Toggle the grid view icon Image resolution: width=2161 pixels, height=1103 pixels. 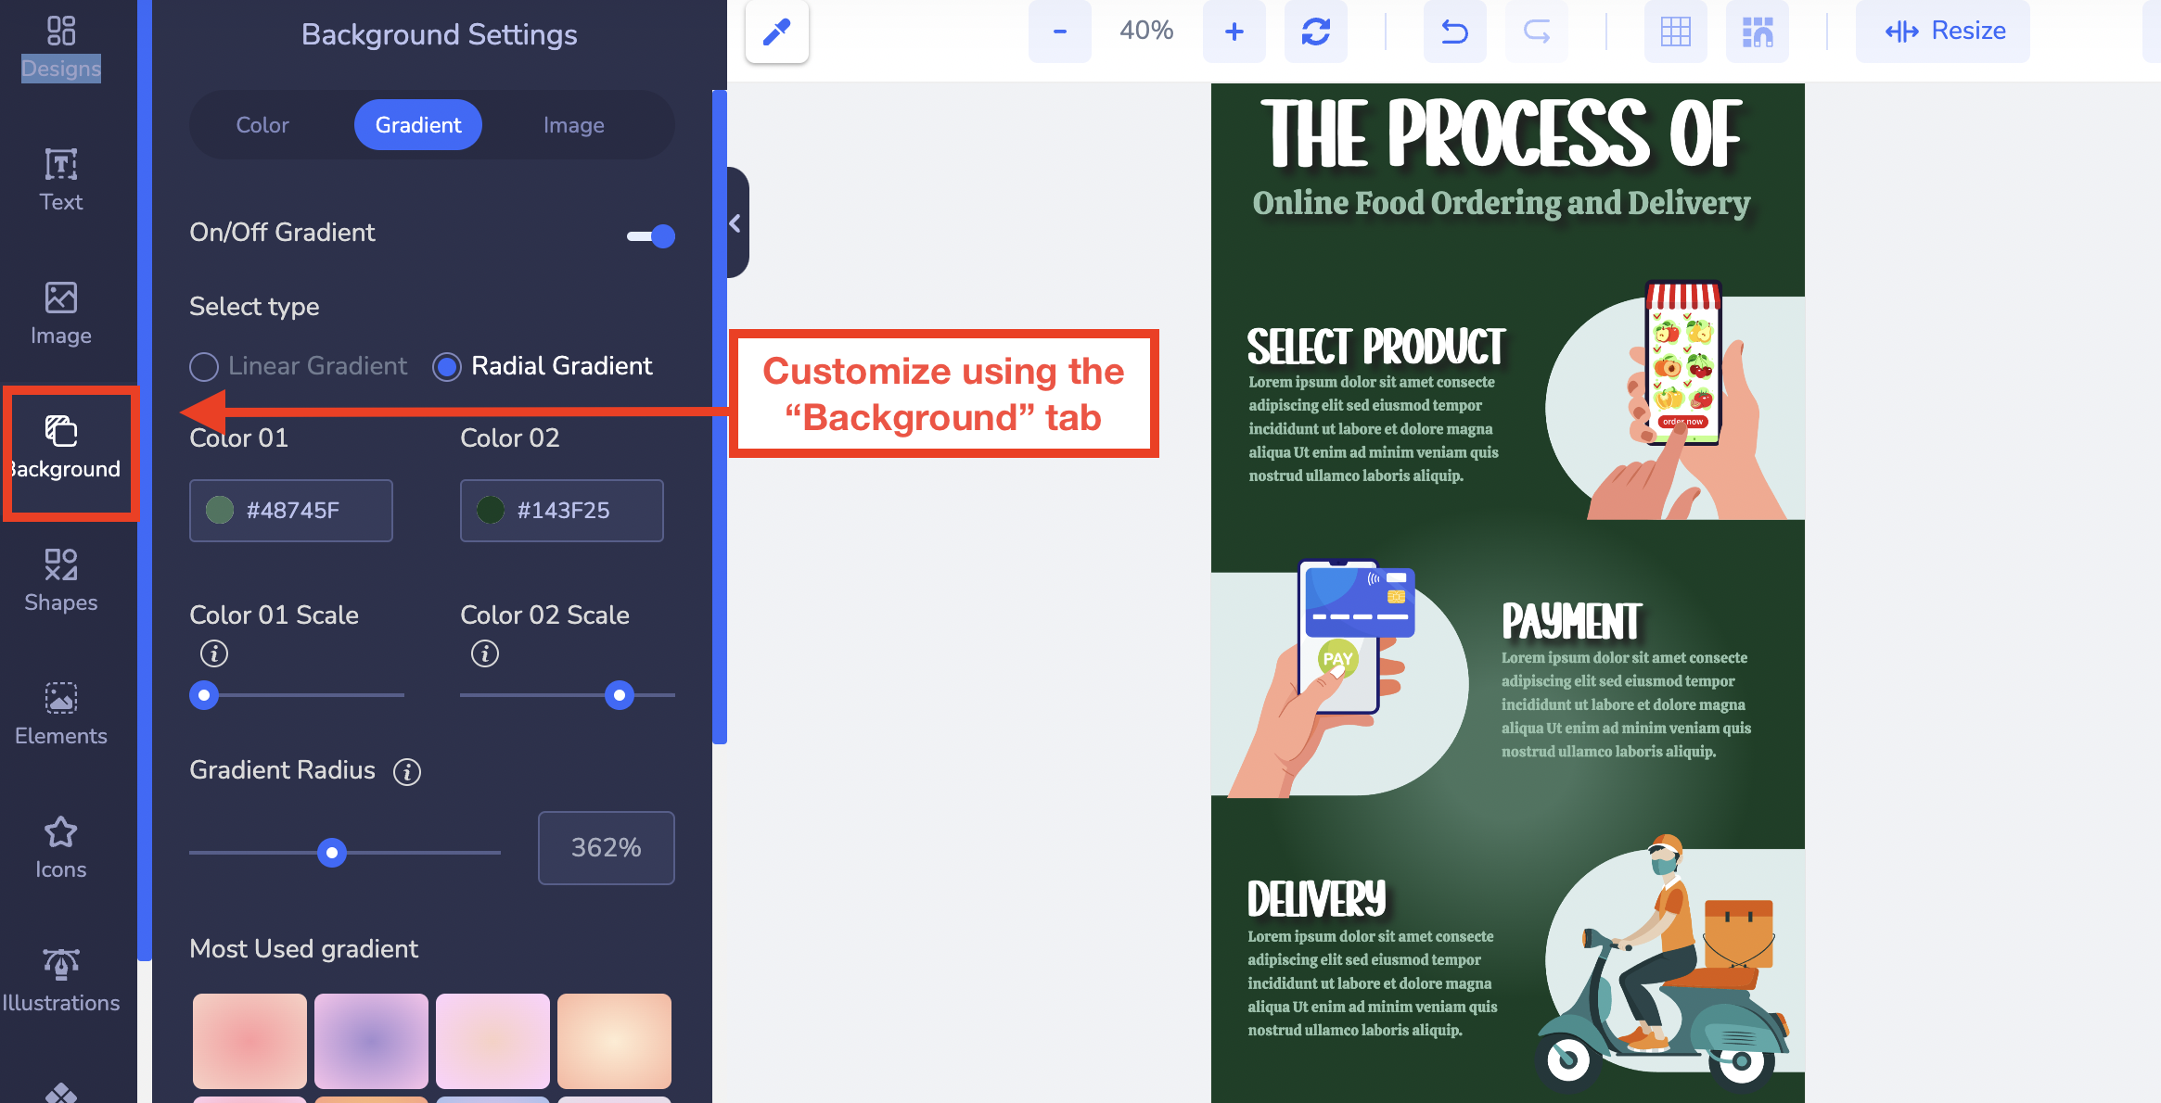[x=1675, y=32]
